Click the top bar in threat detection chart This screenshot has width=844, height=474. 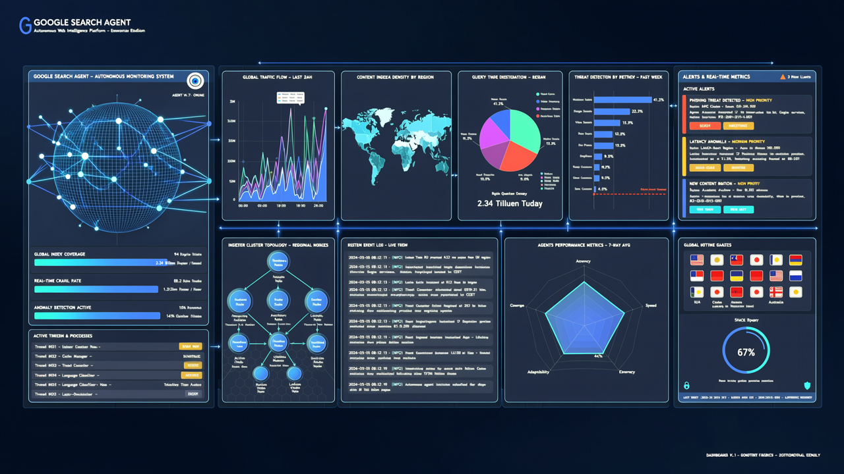[622, 99]
